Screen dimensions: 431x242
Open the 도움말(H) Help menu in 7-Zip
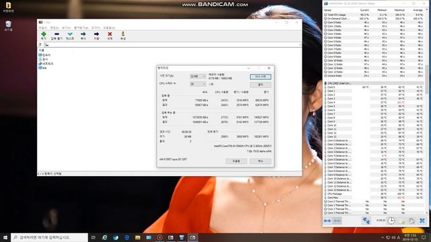109,28
